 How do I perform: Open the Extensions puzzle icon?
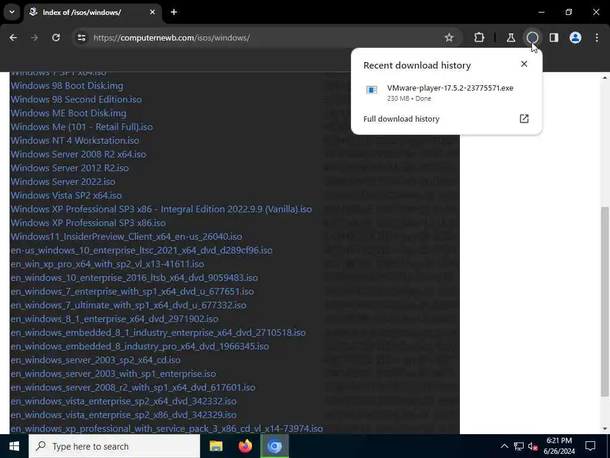pos(480,38)
